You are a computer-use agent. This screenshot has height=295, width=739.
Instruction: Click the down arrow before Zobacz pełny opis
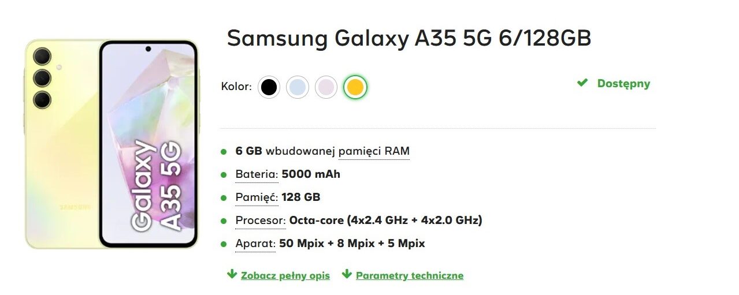tap(232, 274)
